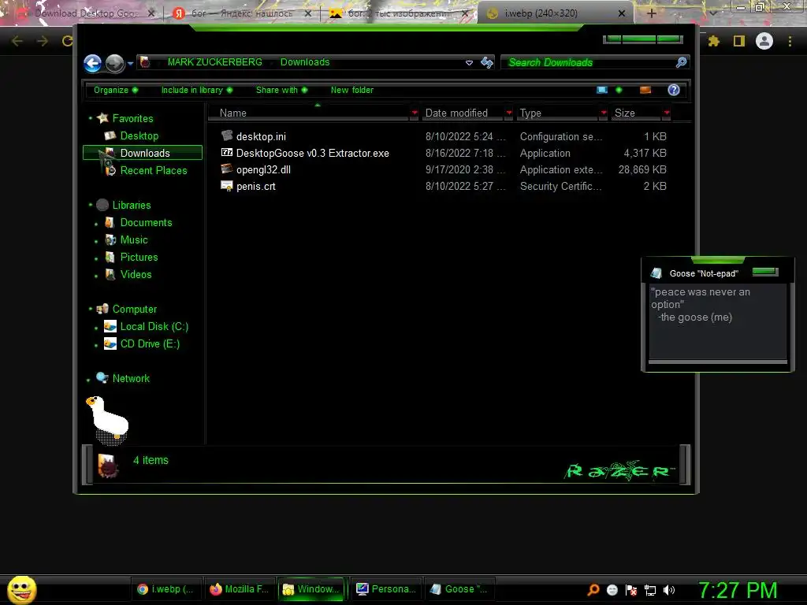Click the network tray icon

pos(650,590)
